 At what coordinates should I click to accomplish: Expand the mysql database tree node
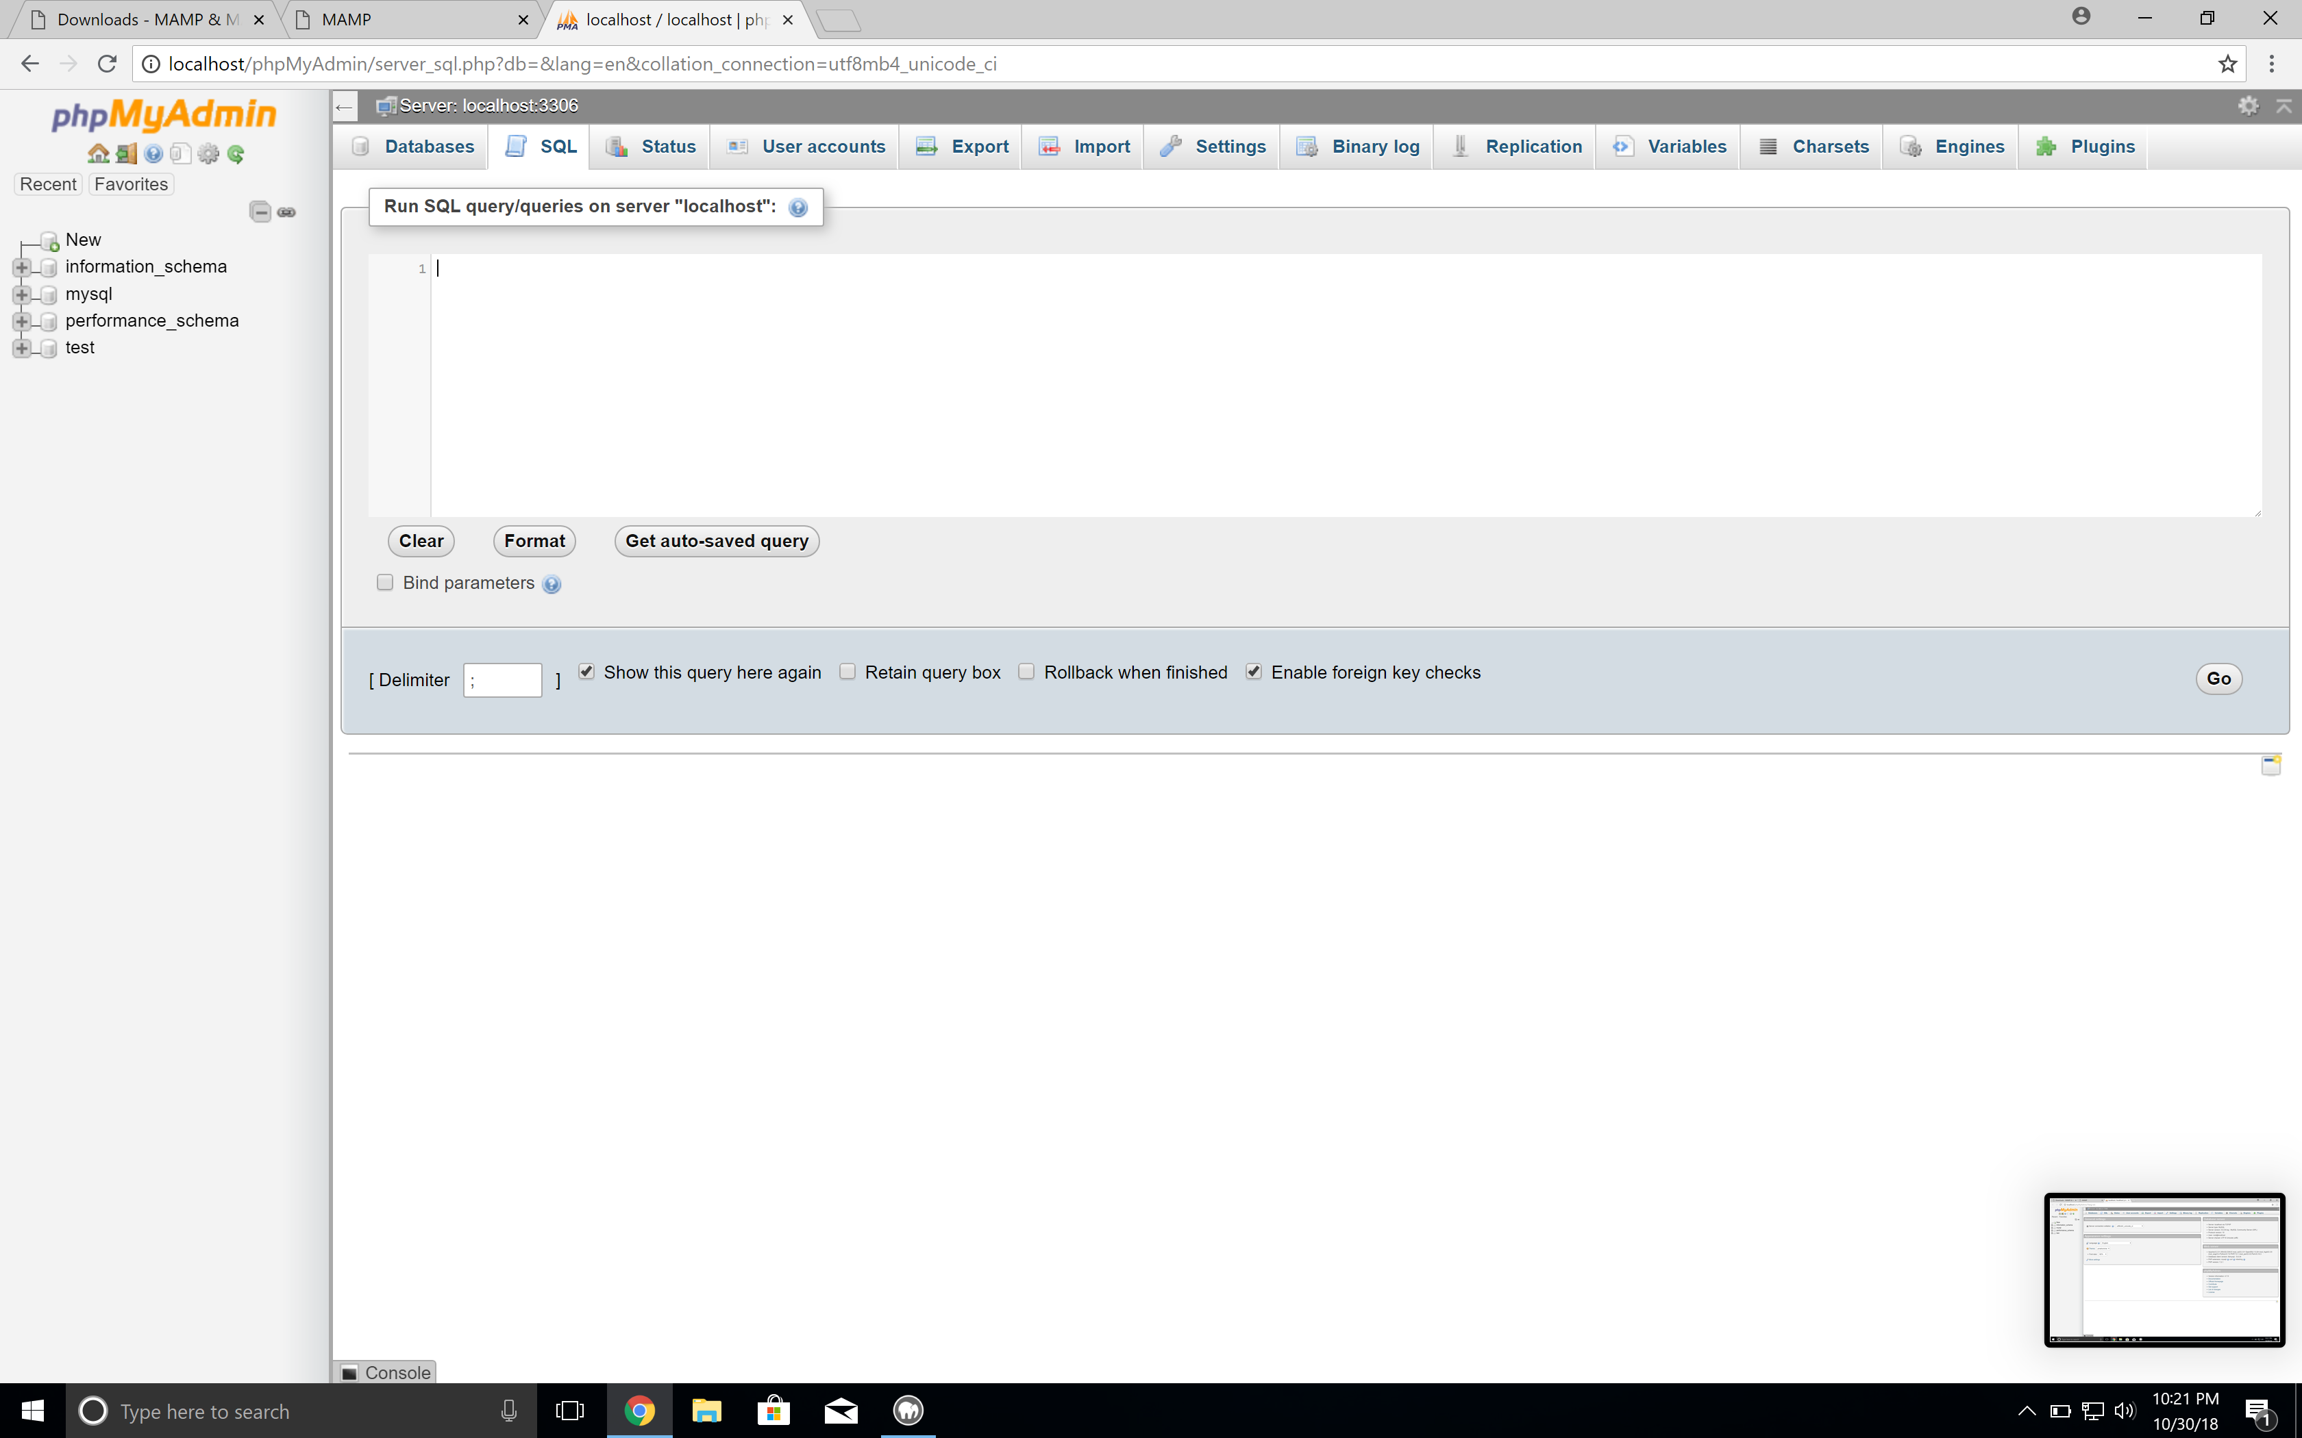[22, 294]
